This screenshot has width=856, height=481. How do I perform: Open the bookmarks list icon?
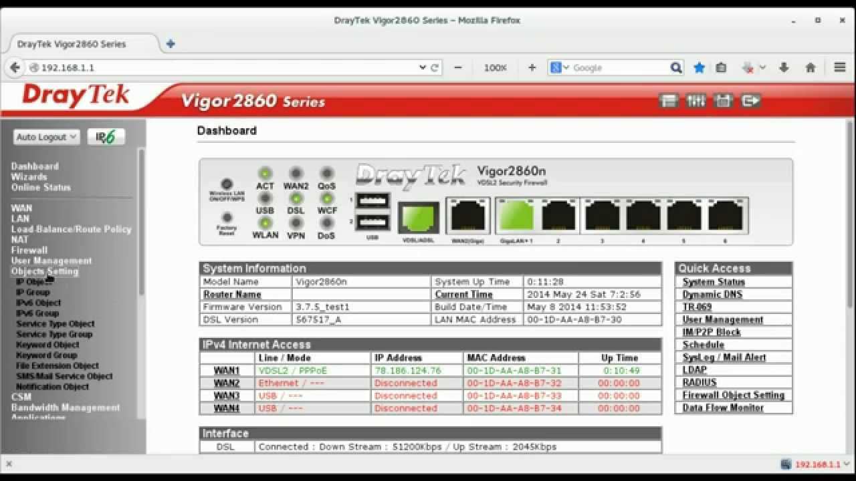point(721,67)
